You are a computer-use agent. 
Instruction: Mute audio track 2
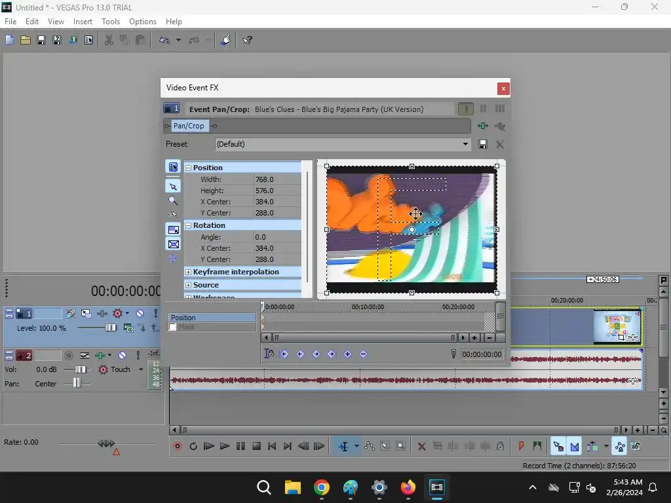122,356
